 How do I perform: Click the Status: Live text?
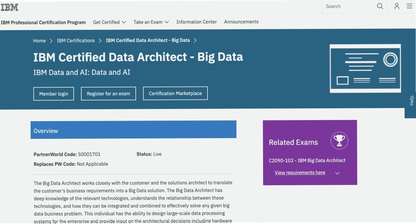(x=149, y=154)
